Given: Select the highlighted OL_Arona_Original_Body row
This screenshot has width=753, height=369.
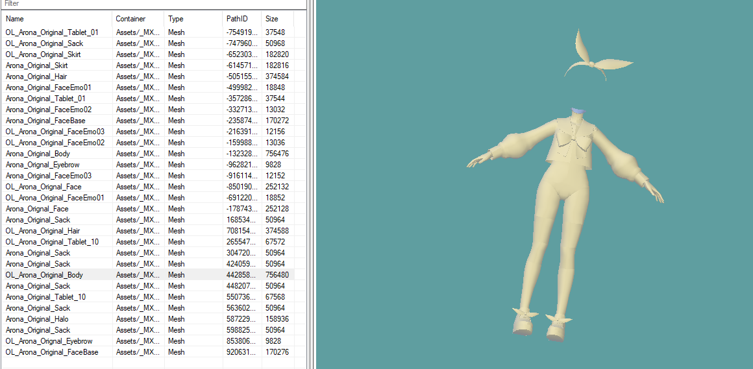Looking at the screenshot, I should 148,275.
